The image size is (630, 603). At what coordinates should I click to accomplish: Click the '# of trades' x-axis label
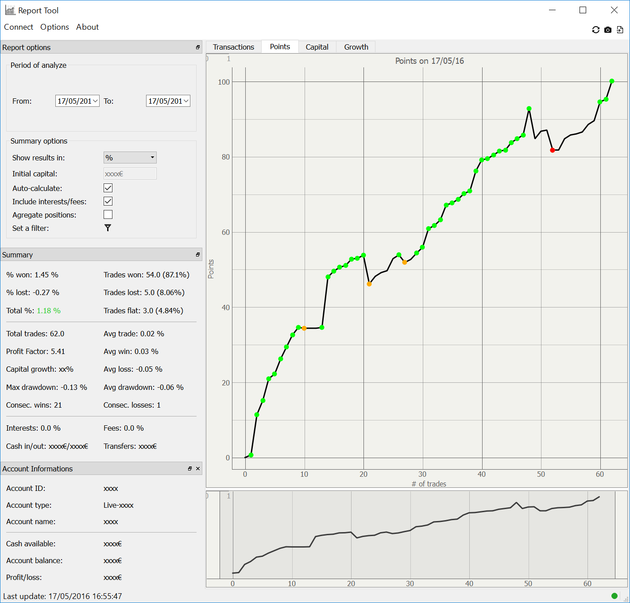pyautogui.click(x=429, y=484)
